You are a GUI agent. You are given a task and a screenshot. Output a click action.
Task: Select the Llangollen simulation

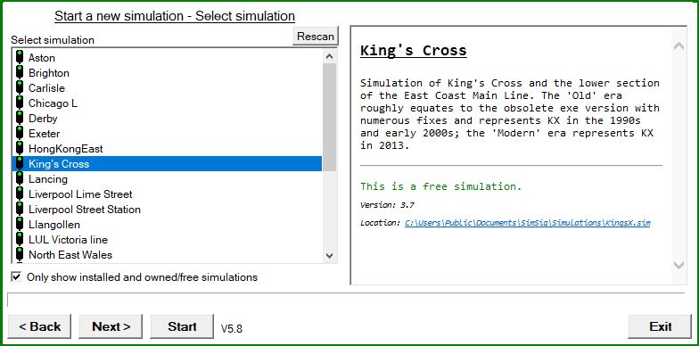click(168, 225)
